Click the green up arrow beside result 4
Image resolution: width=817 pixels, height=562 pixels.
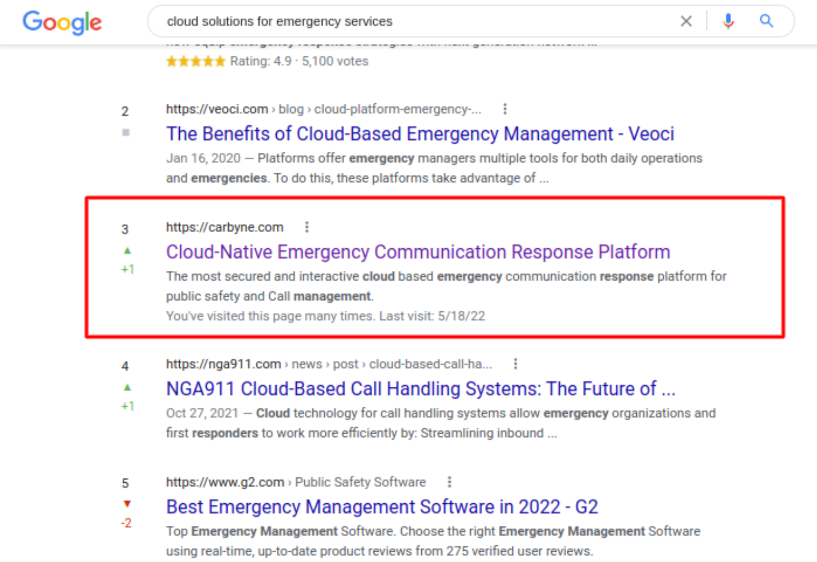coord(127,387)
